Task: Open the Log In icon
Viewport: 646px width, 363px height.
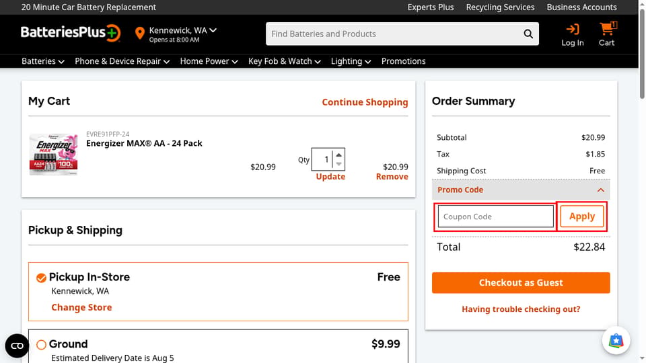Action: pos(572,34)
